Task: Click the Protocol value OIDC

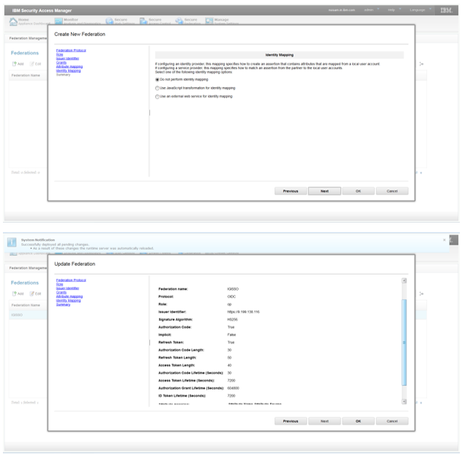Action: point(231,297)
